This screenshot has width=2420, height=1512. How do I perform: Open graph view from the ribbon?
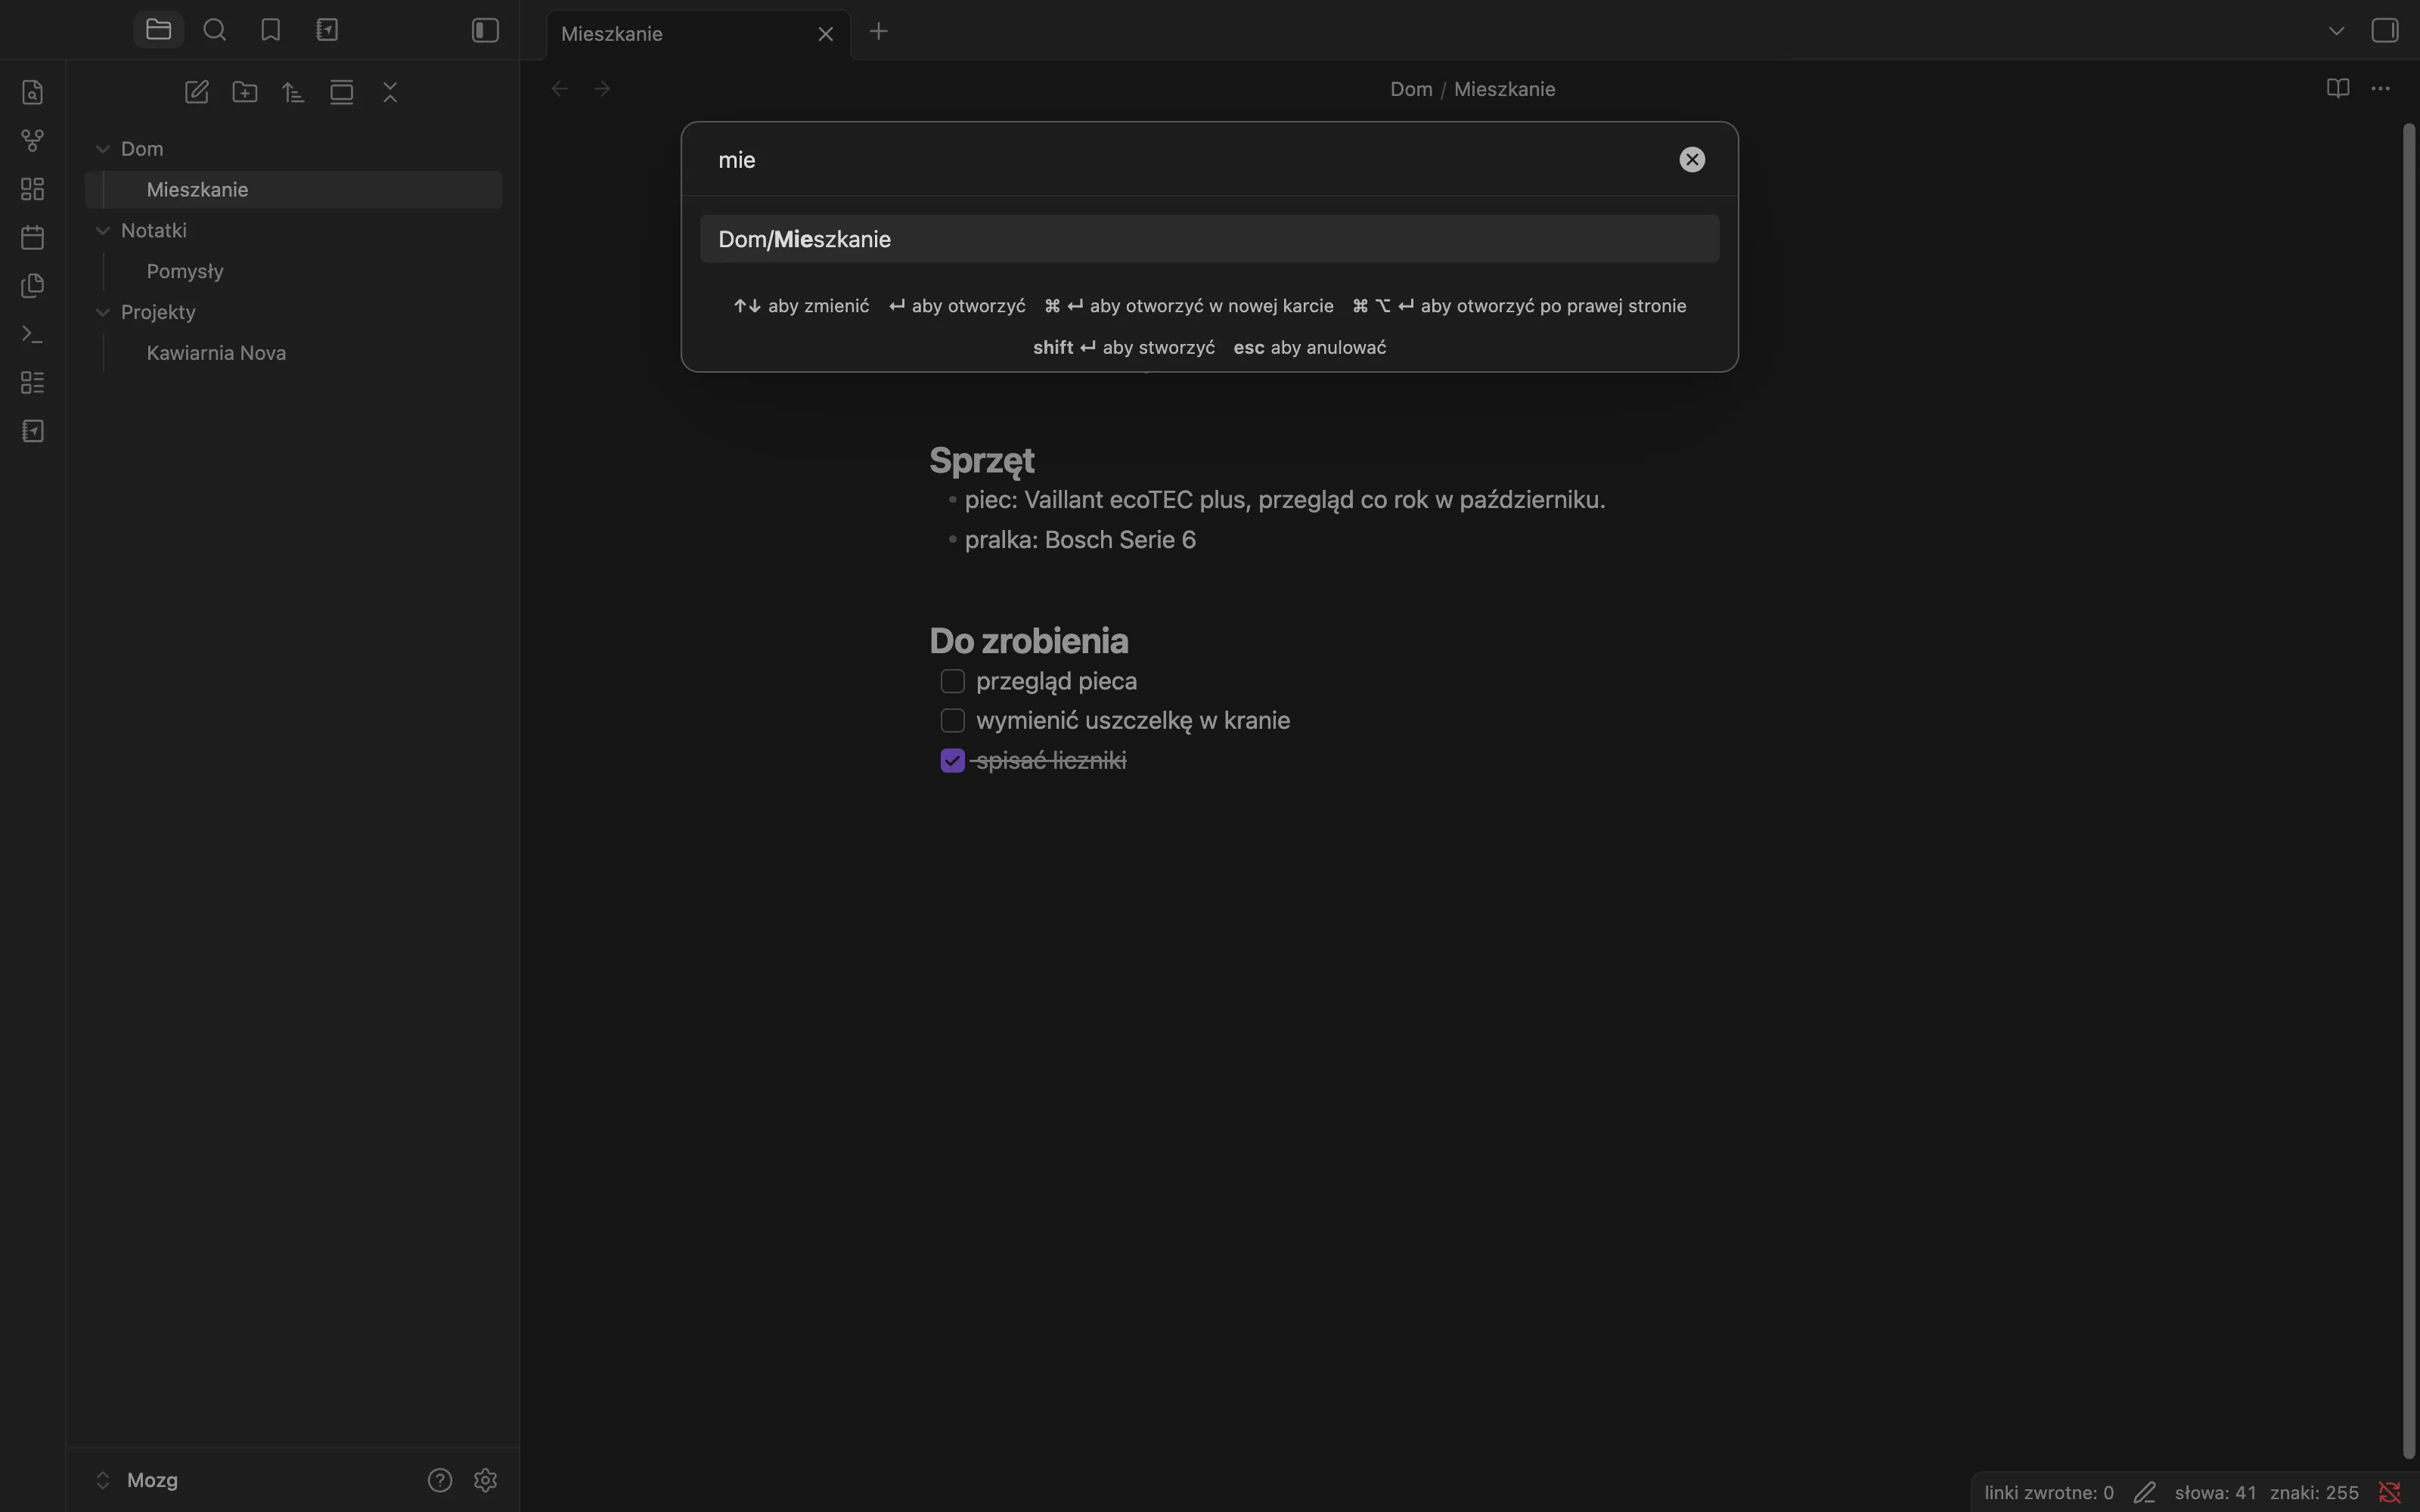pyautogui.click(x=32, y=141)
